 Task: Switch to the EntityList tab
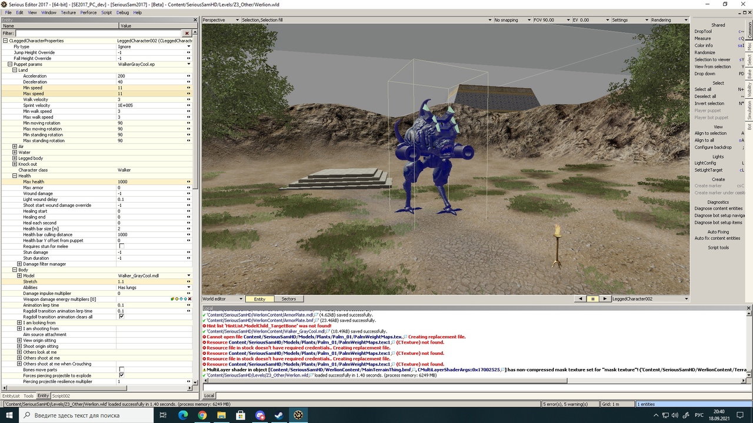point(11,396)
